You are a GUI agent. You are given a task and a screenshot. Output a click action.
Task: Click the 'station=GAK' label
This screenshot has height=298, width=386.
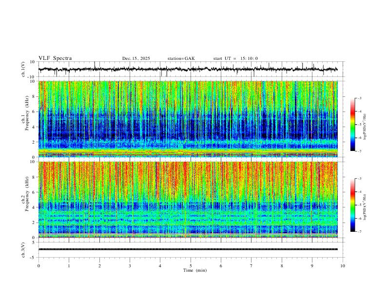tap(181, 58)
